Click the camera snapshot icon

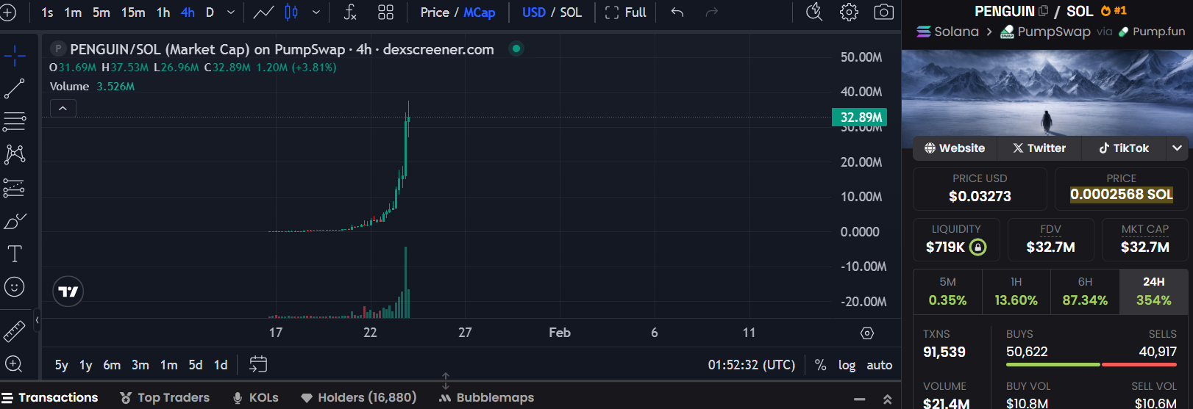883,12
